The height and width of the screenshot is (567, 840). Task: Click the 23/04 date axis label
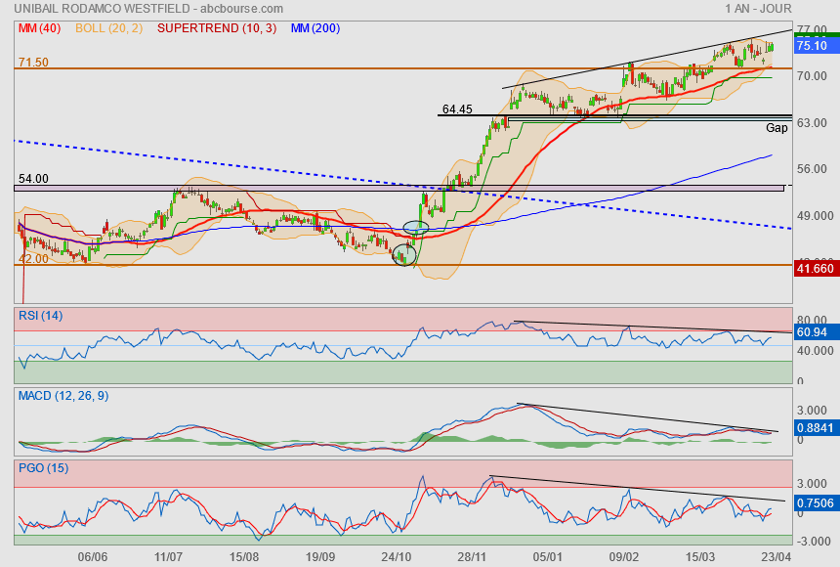776,557
